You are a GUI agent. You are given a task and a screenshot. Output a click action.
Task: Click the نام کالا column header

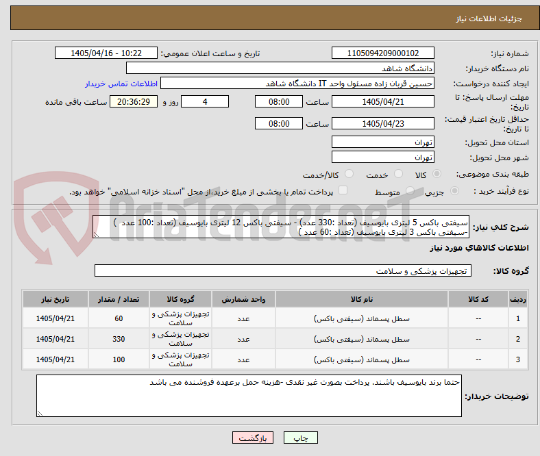coord(362,299)
